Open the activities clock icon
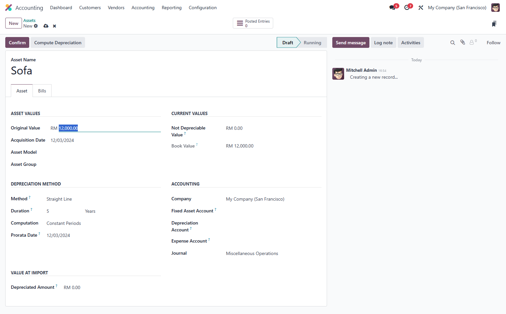This screenshot has width=506, height=314. click(407, 8)
